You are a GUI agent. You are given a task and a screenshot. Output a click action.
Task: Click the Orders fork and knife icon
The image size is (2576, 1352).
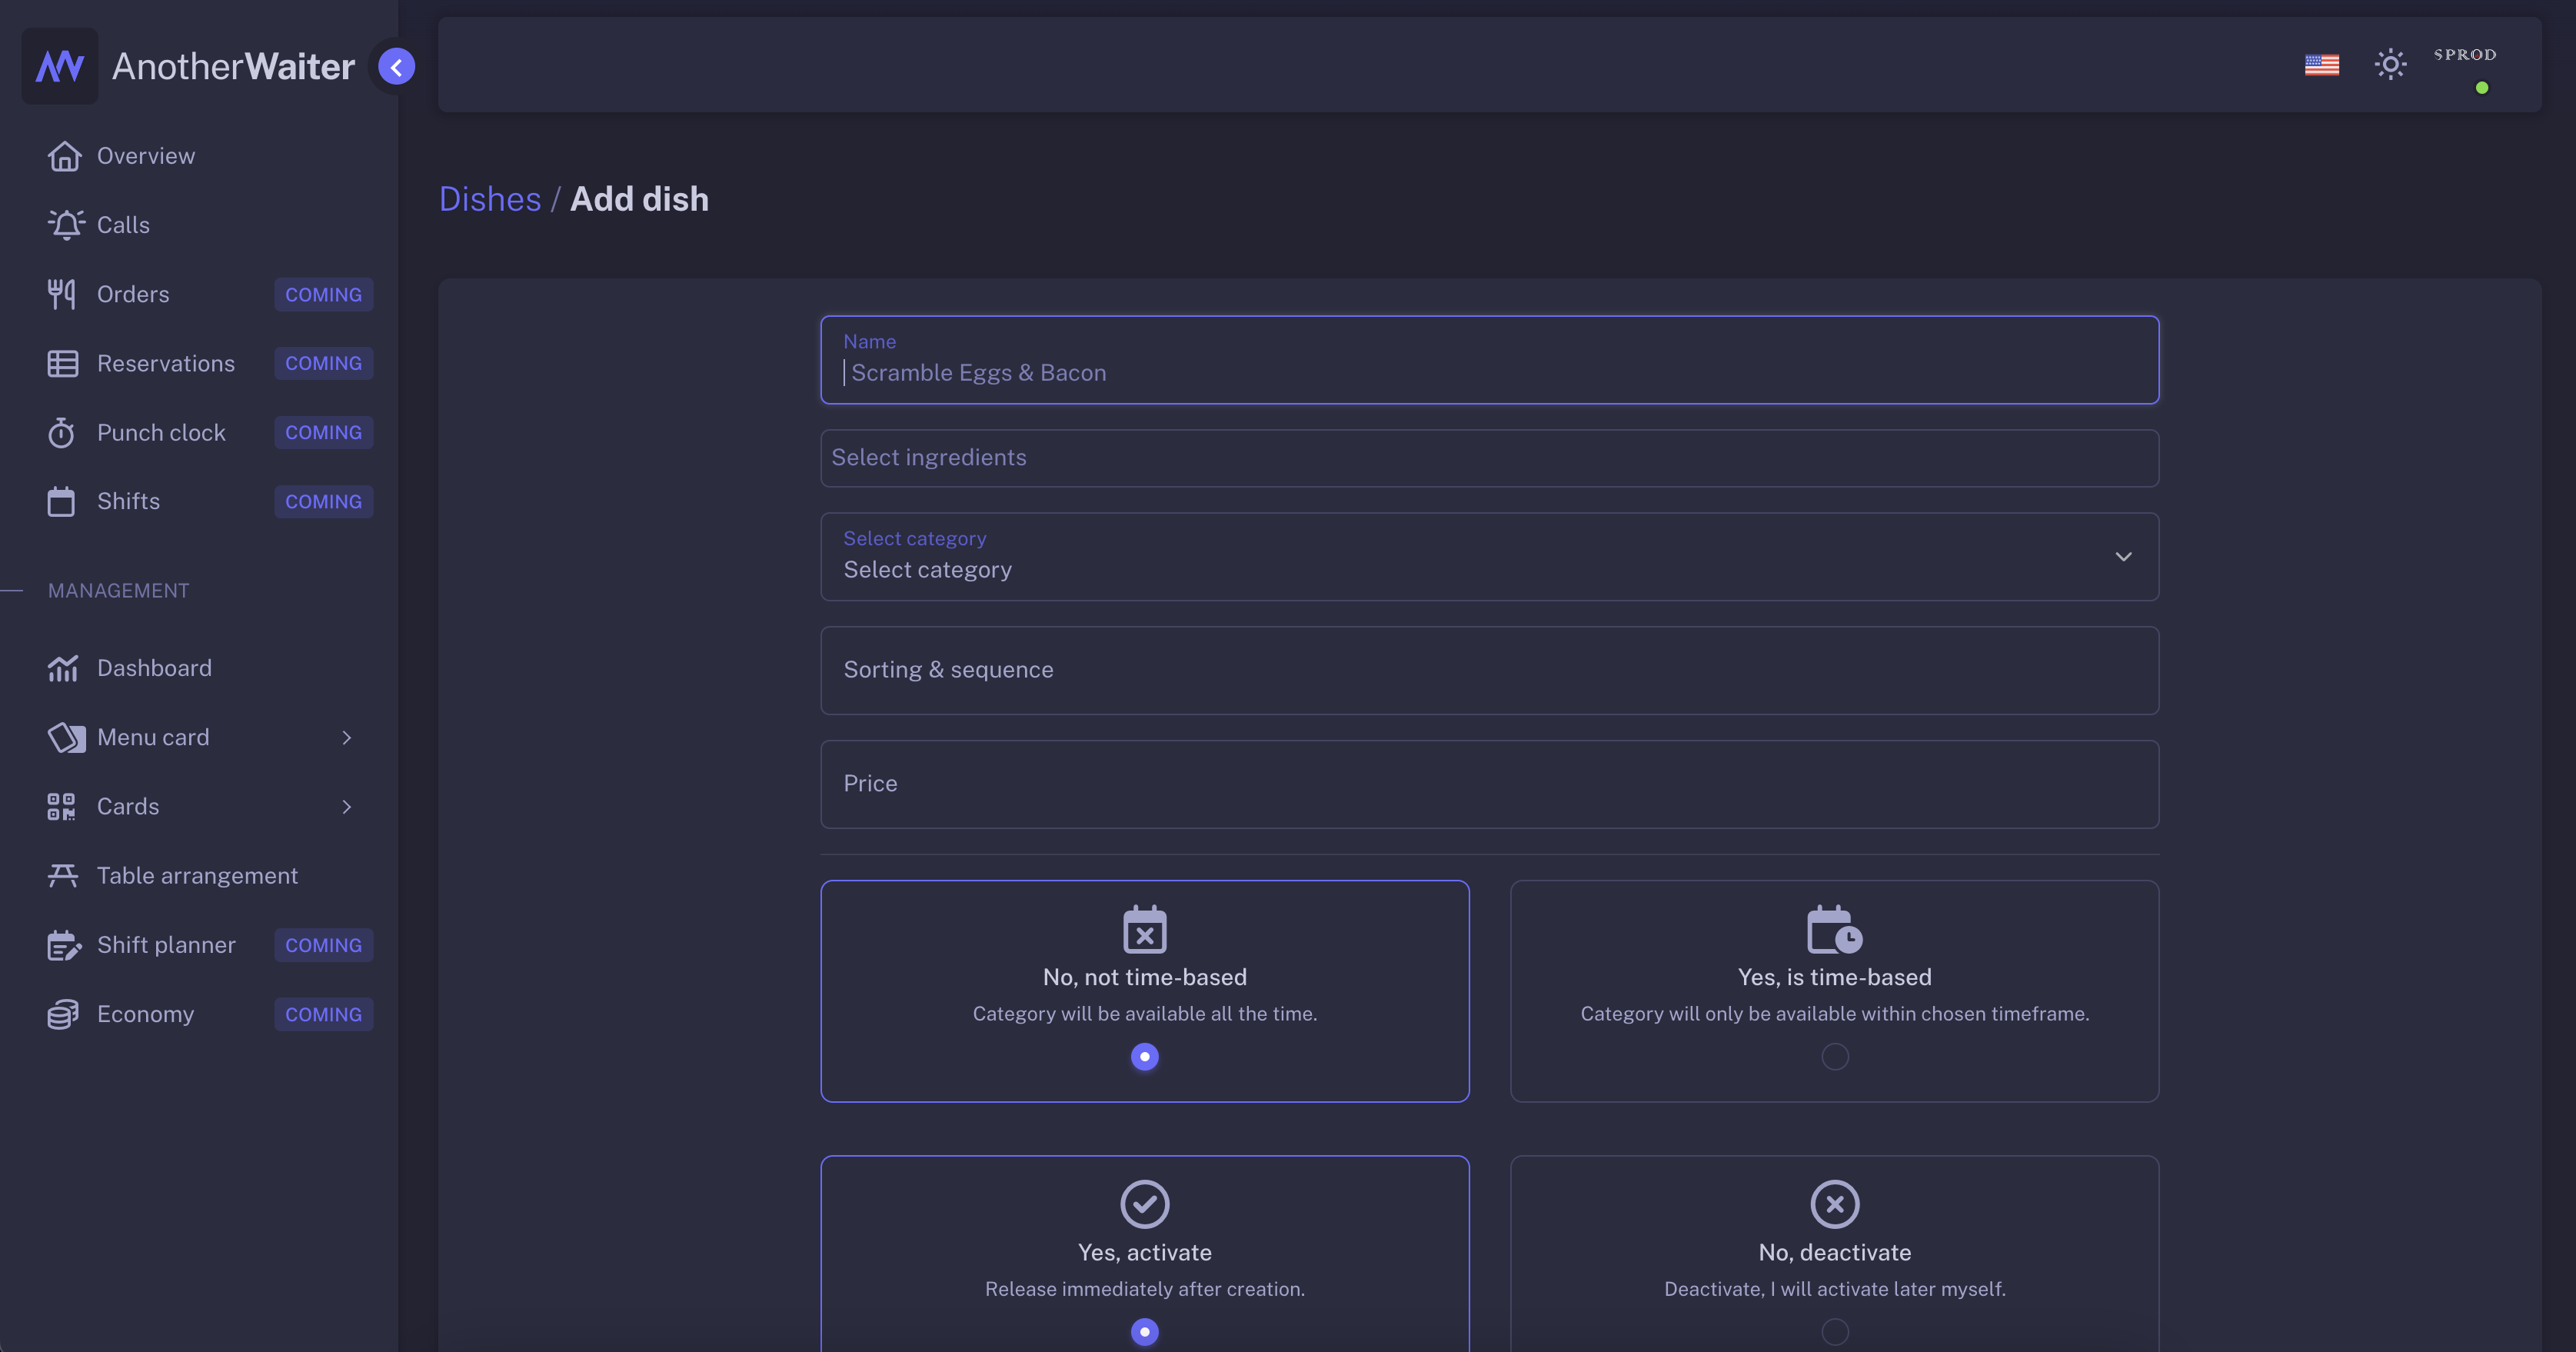tap(62, 294)
